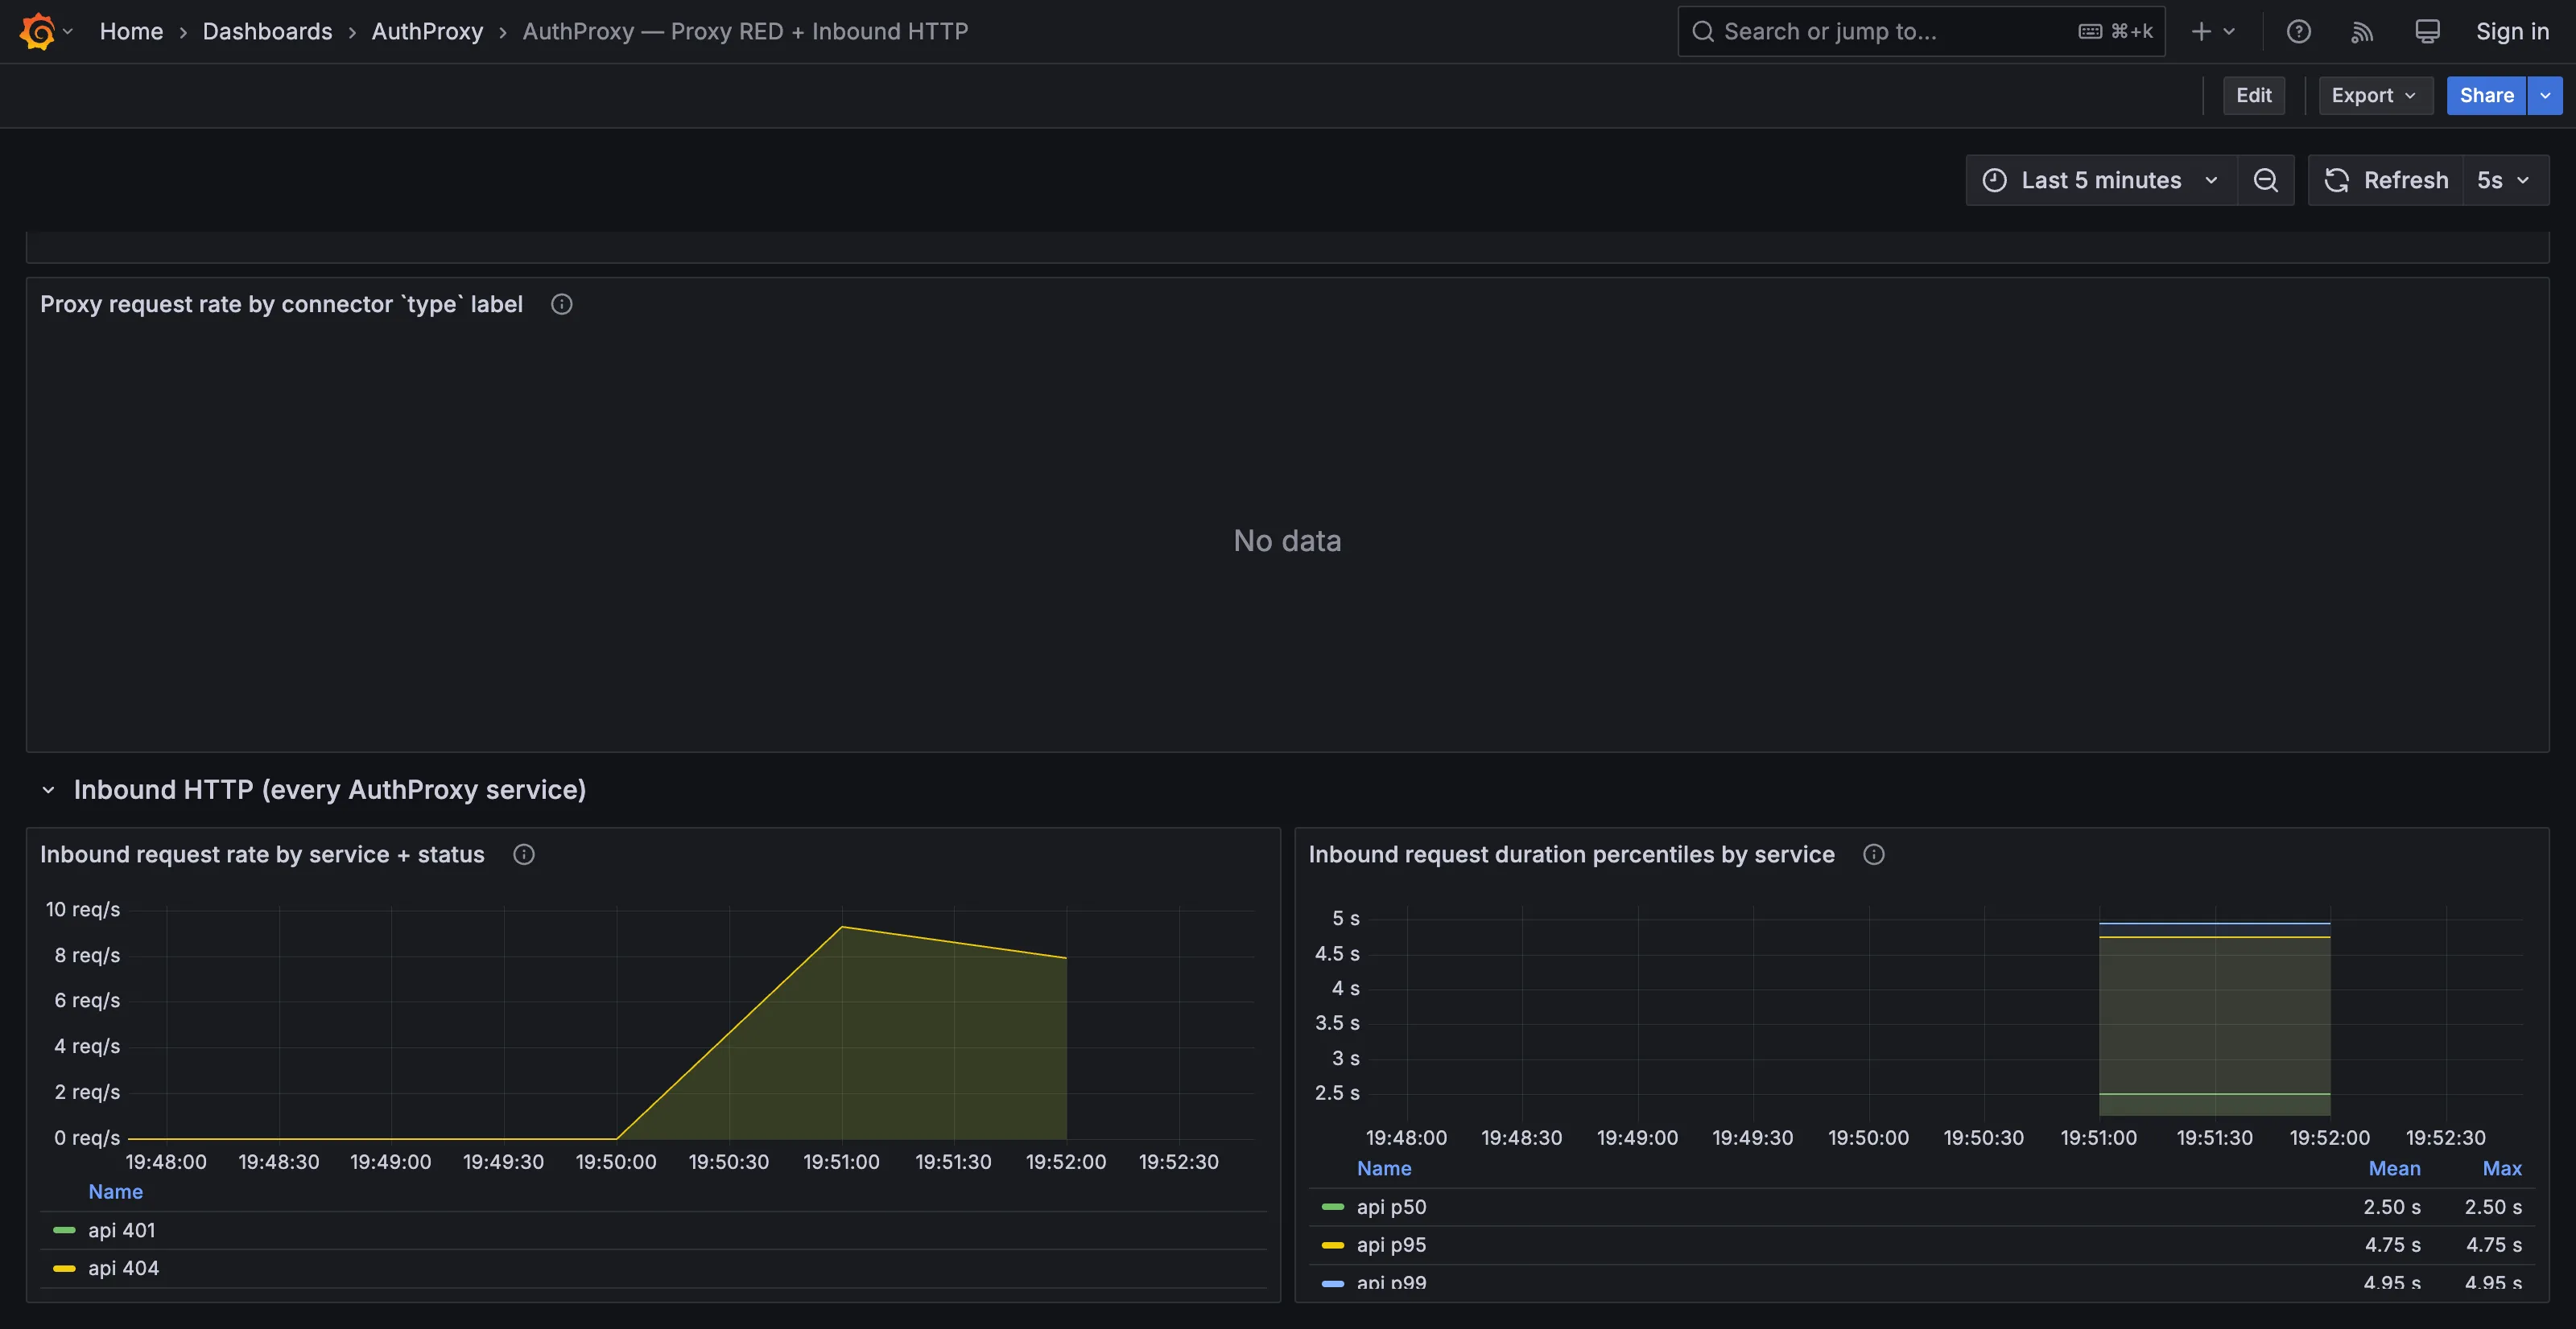This screenshot has width=2576, height=1329.
Task: Toggle the api 404 legend series
Action: [123, 1268]
